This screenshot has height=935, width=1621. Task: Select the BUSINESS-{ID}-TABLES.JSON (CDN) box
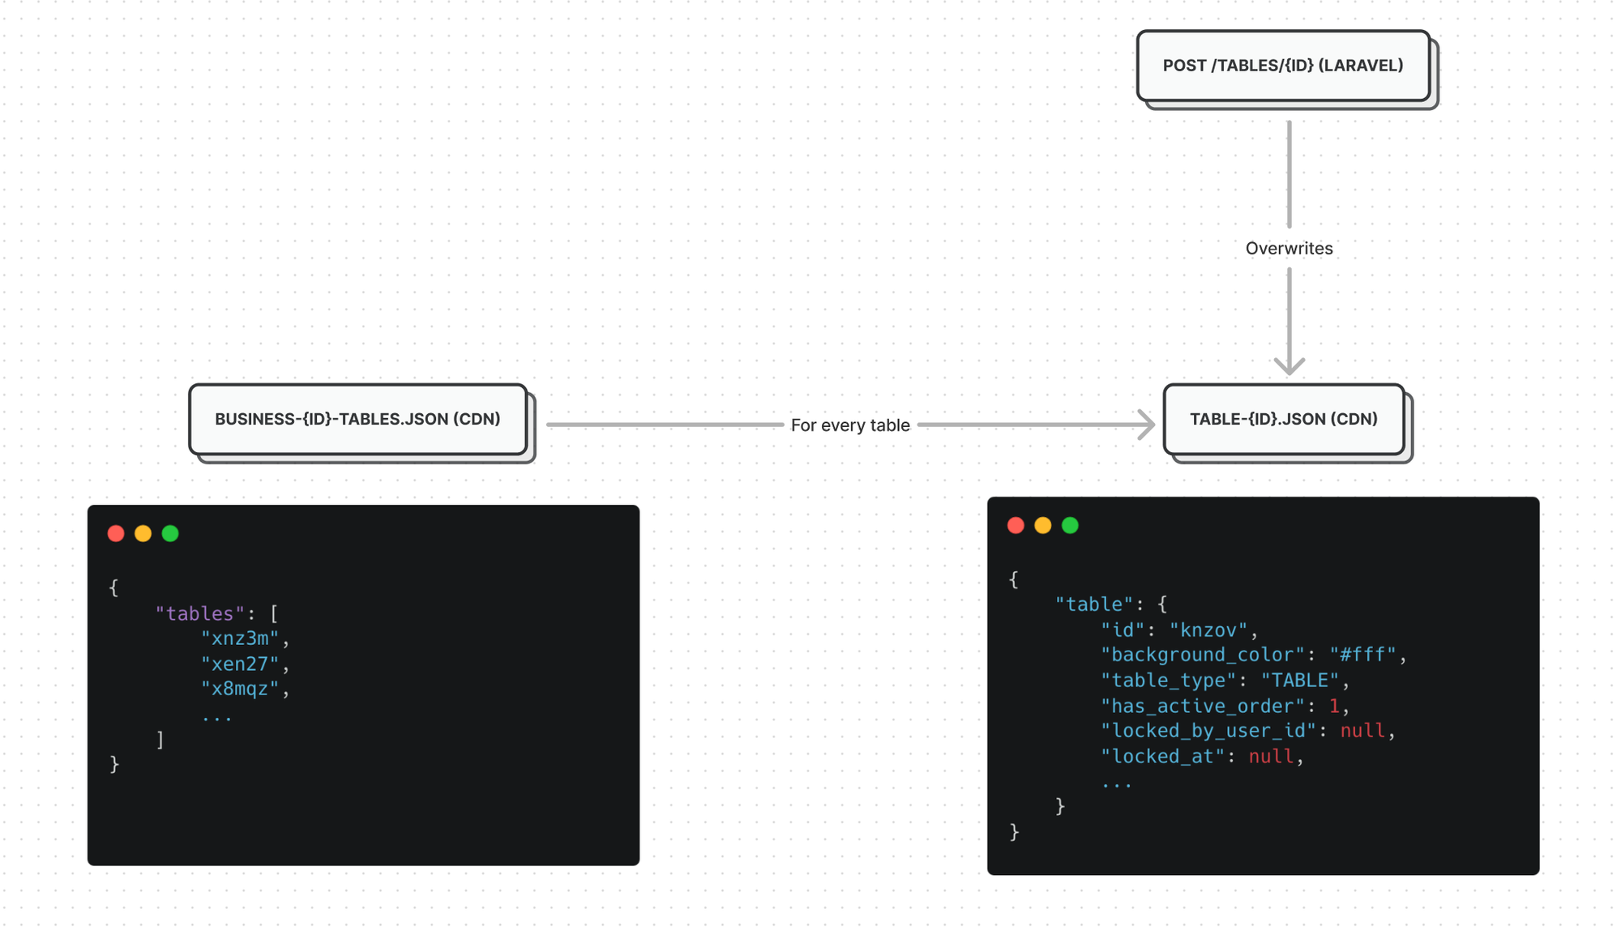[357, 419]
